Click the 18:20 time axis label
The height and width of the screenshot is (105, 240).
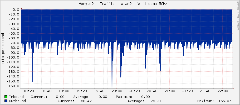pos(29,91)
